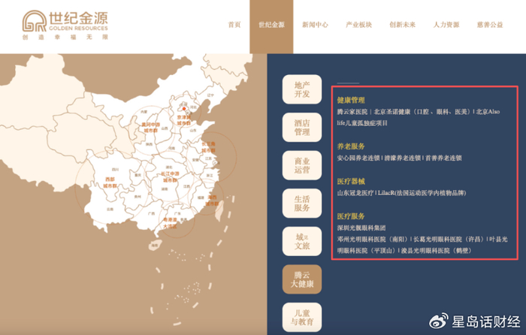
Task: Click the 养老服务 section heading
Action: pos(351,146)
